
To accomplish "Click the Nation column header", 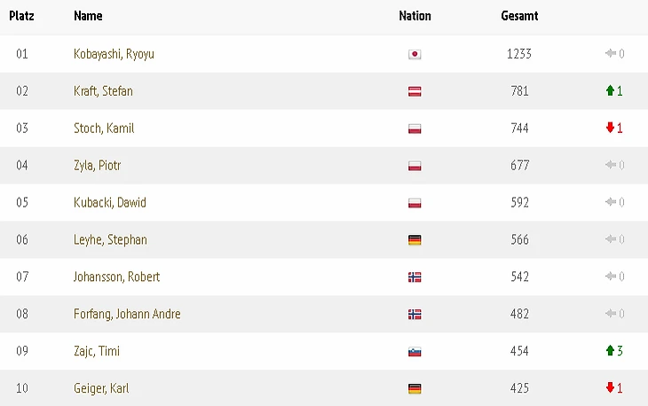I will (415, 16).
